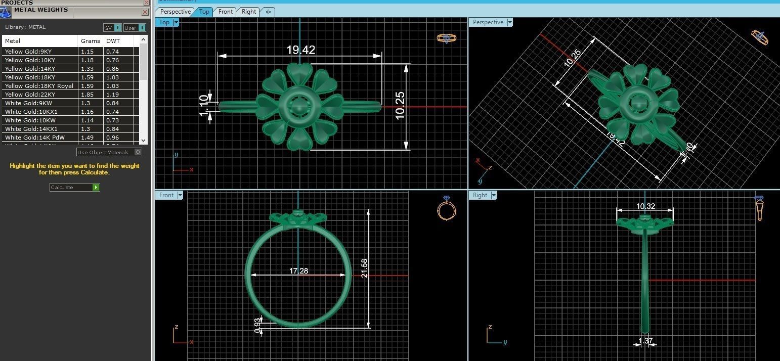Select Yellow Gold:18KY row

(70, 77)
